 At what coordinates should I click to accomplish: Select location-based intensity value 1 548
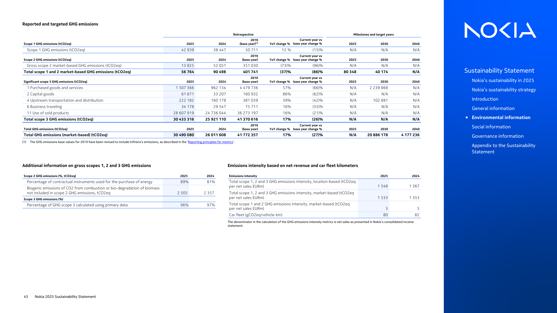tap(383, 186)
